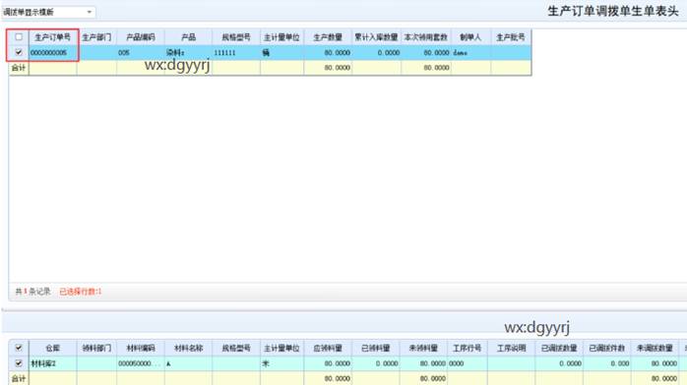Click the 共1条记录 record count text

click(32, 292)
